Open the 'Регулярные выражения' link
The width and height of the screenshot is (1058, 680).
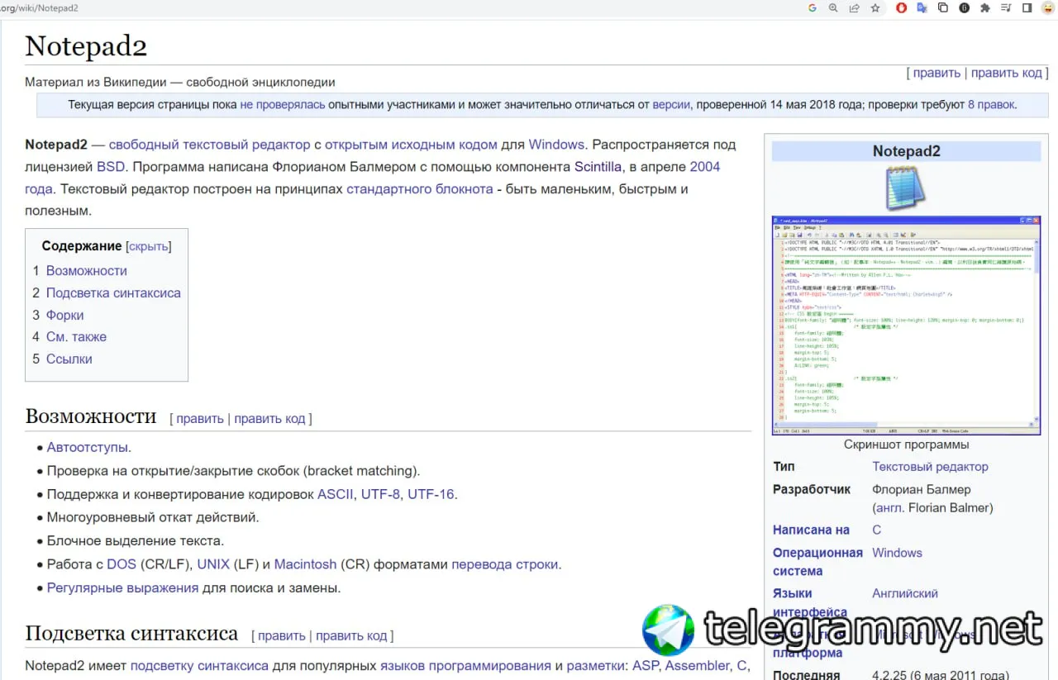123,588
